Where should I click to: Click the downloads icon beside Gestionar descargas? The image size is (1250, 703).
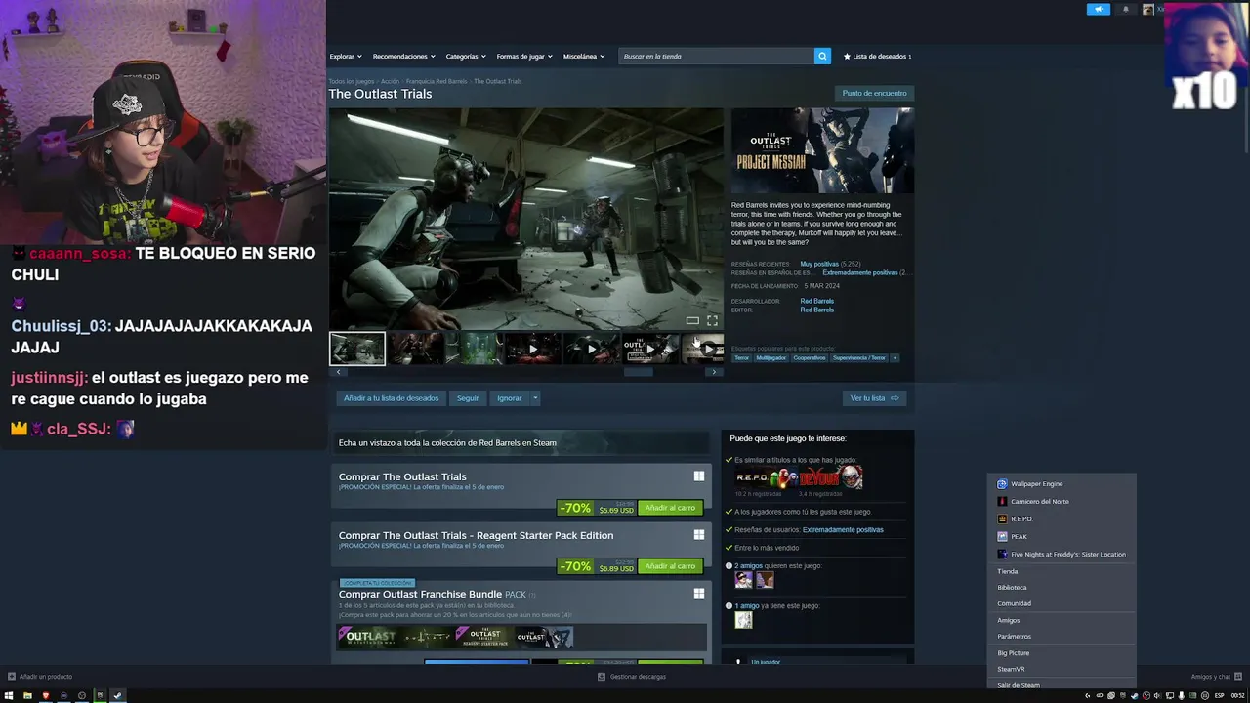[x=602, y=676]
